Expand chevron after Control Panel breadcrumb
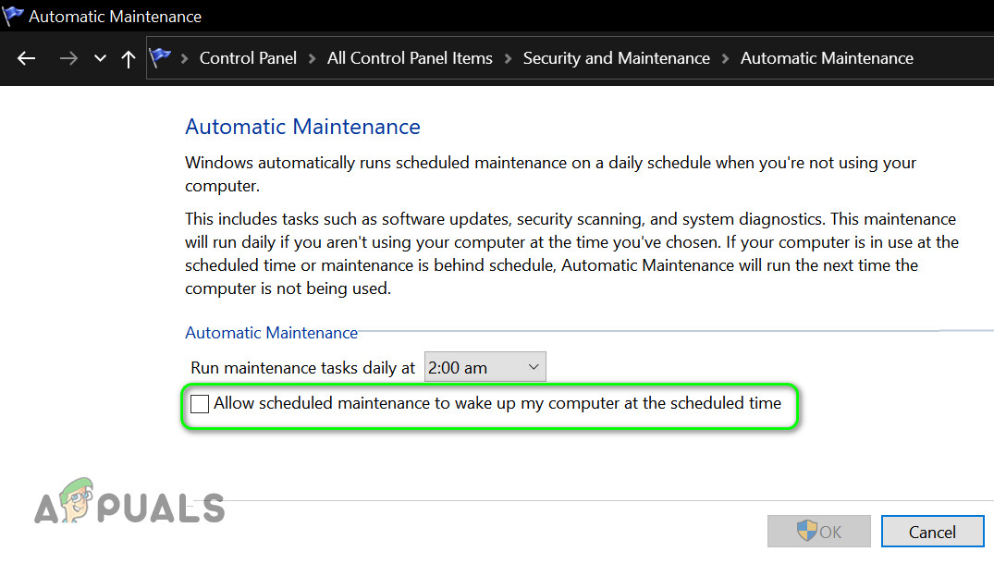994x564 pixels. [x=313, y=58]
